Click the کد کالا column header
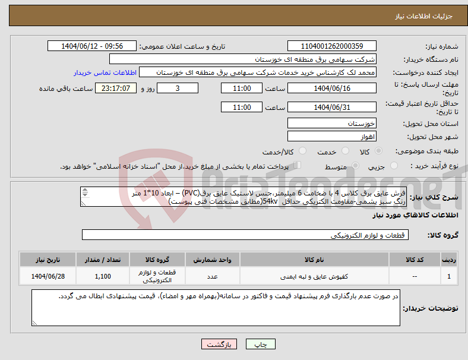Image resolution: width=468 pixels, height=360 pixels. point(415,260)
